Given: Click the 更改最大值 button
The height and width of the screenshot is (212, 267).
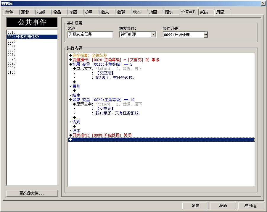Looking at the screenshot, I should (32, 193).
